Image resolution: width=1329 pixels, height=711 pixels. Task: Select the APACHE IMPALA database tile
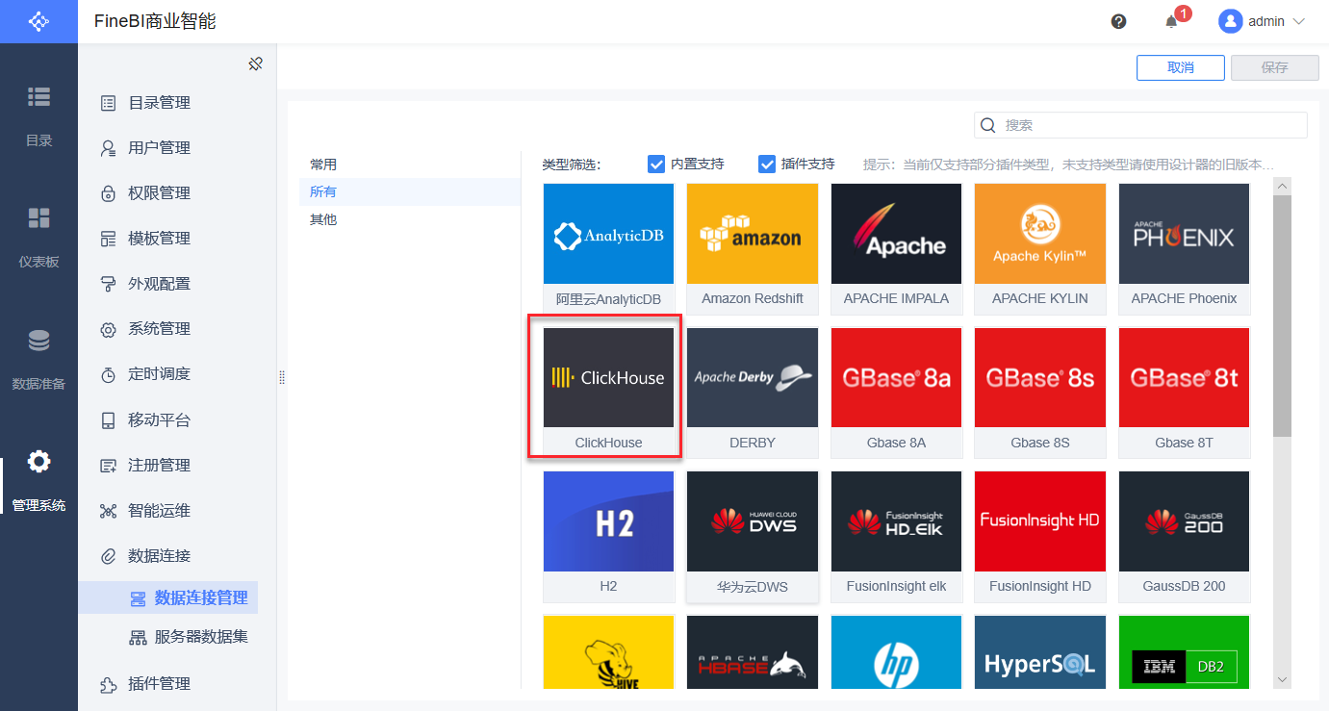[896, 248]
